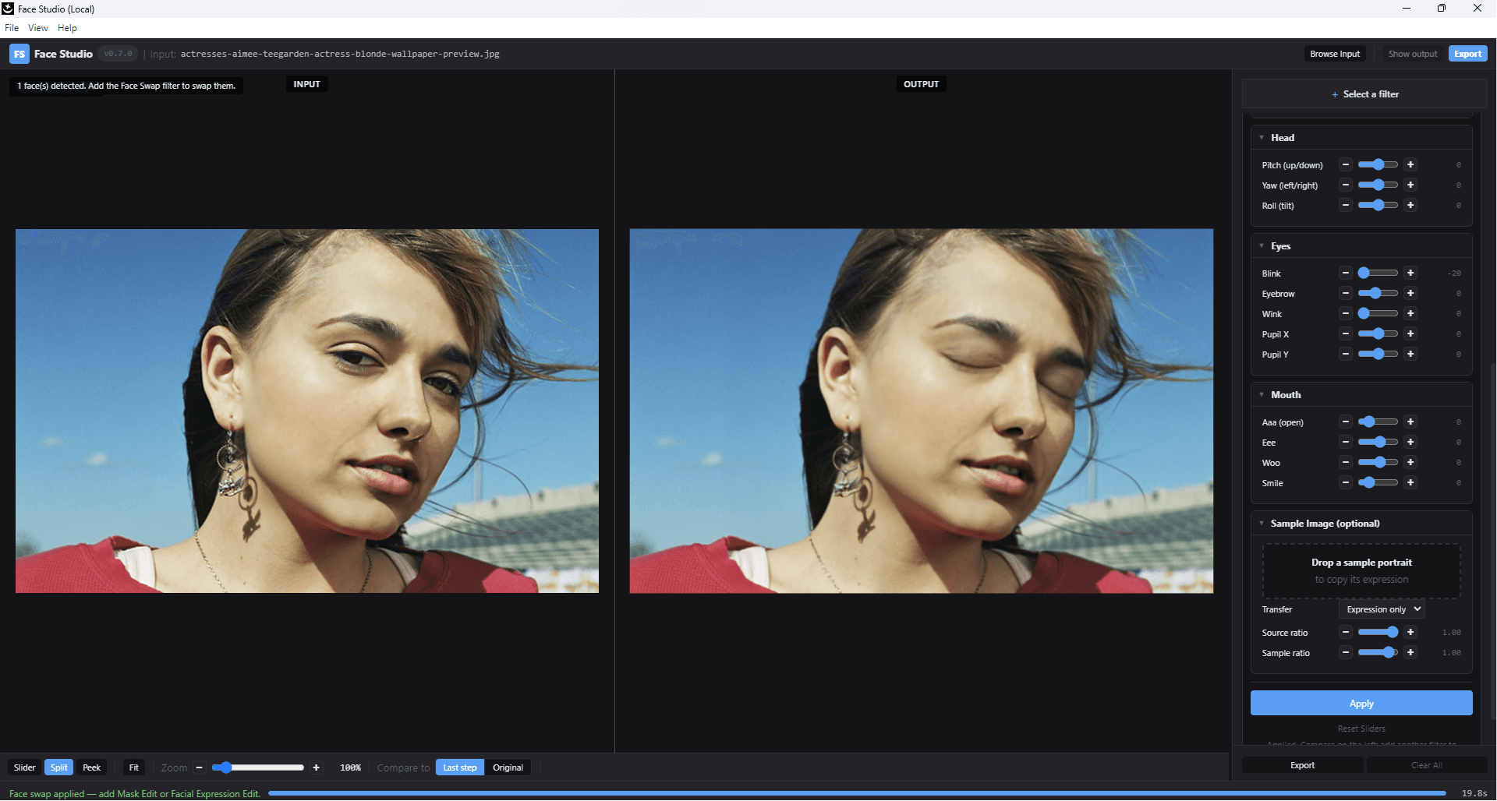
Task: Decrease Smile value with minus button
Action: (x=1346, y=482)
